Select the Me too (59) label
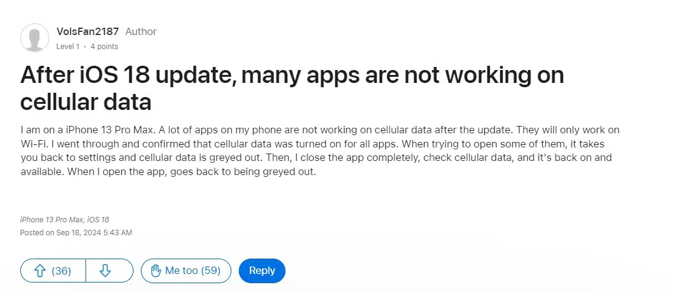This screenshot has width=675, height=293. tap(193, 271)
